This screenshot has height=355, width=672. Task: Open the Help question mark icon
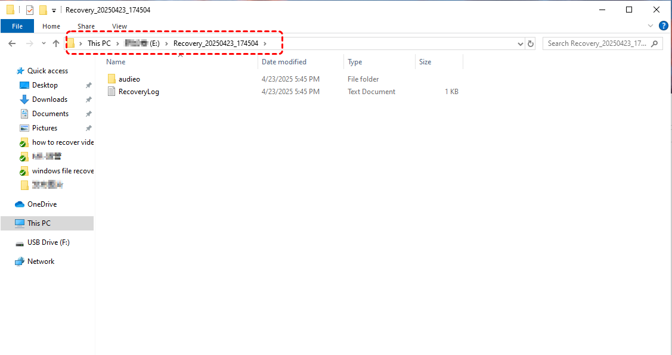663,26
